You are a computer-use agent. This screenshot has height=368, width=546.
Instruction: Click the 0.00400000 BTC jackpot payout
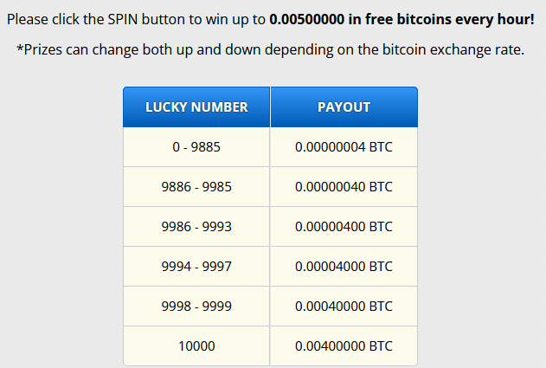point(344,346)
